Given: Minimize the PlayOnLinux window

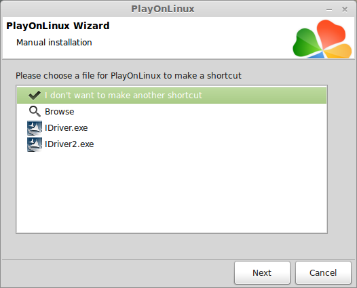Looking at the screenshot, I should (x=329, y=9).
